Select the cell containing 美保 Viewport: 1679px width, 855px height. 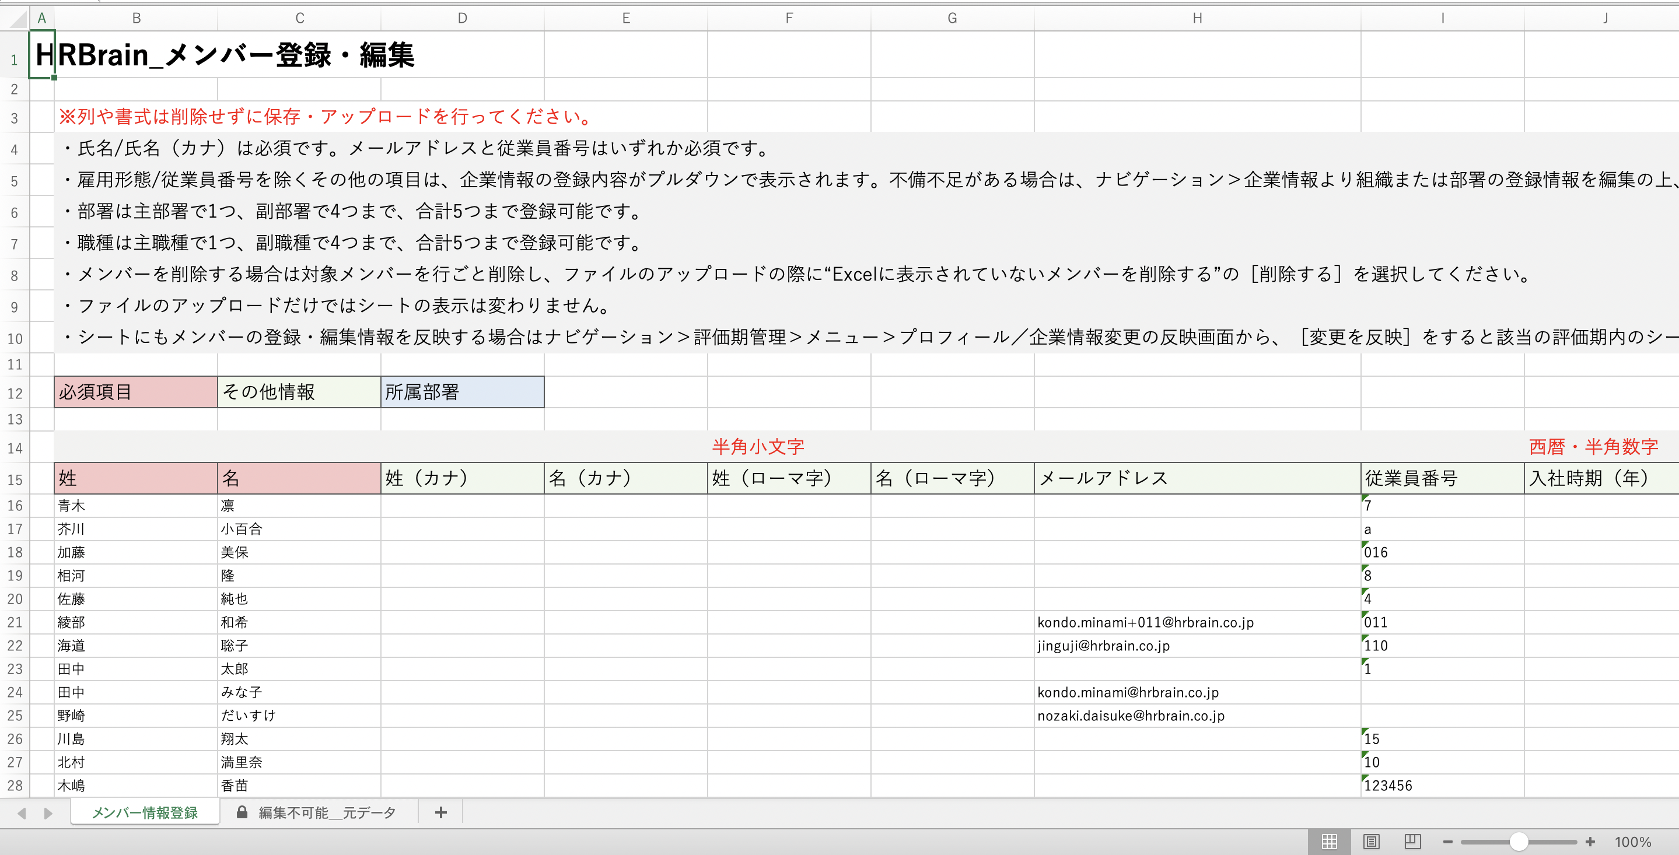tap(299, 553)
